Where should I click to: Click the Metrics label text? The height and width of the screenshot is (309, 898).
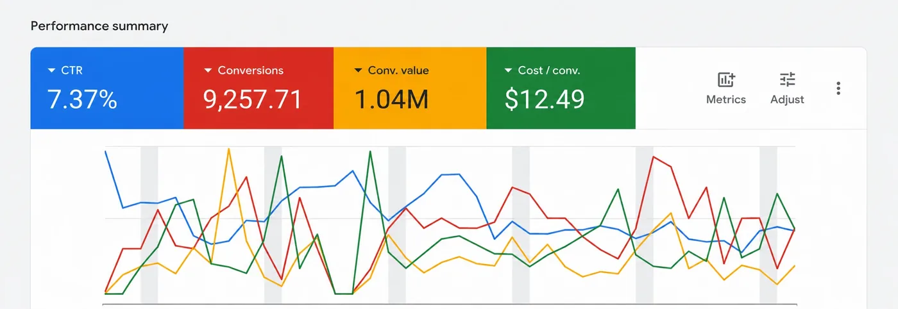[726, 99]
